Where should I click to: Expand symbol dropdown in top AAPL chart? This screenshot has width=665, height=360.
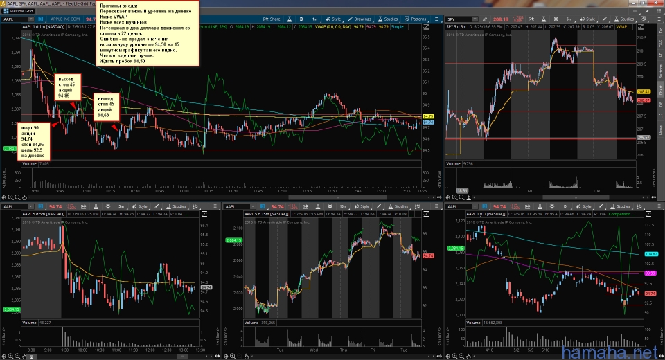[x=30, y=19]
